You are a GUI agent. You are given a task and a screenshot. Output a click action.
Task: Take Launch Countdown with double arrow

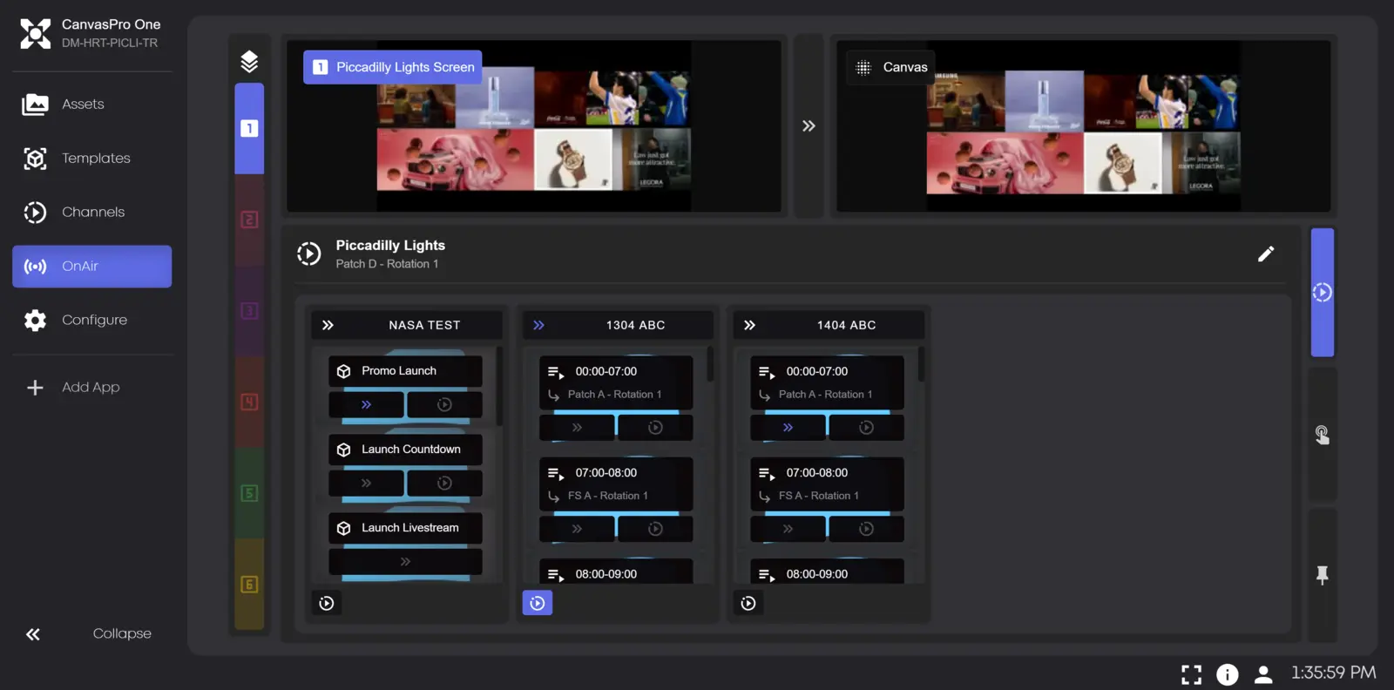366,484
